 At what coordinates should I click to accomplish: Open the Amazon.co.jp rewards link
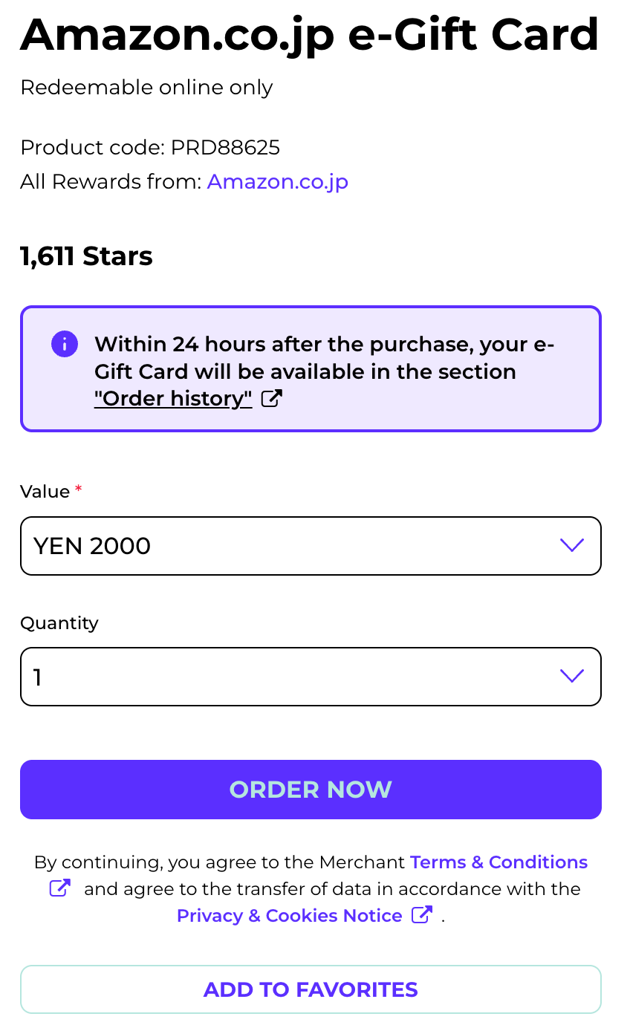pos(278,182)
